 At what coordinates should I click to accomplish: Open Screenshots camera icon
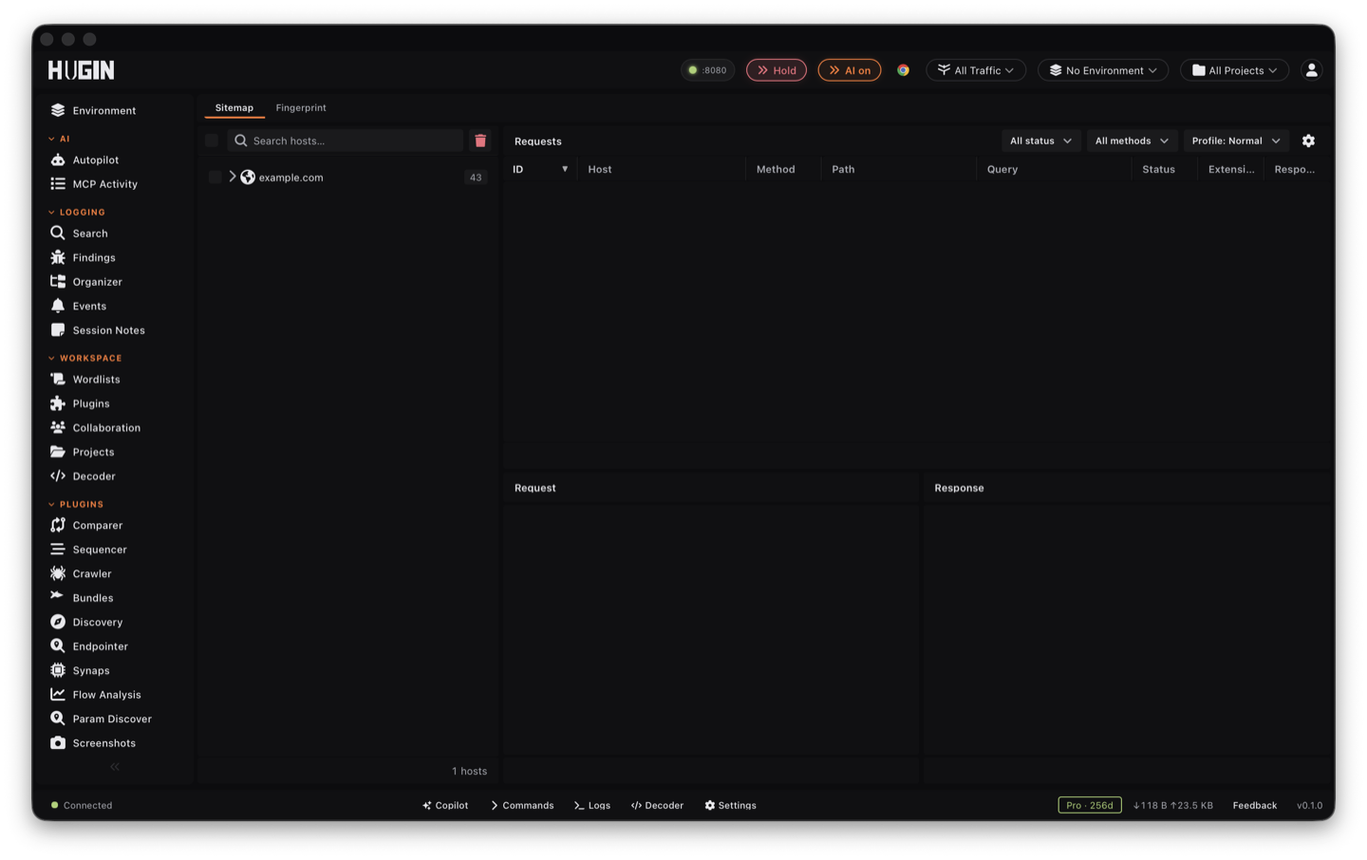pos(58,743)
